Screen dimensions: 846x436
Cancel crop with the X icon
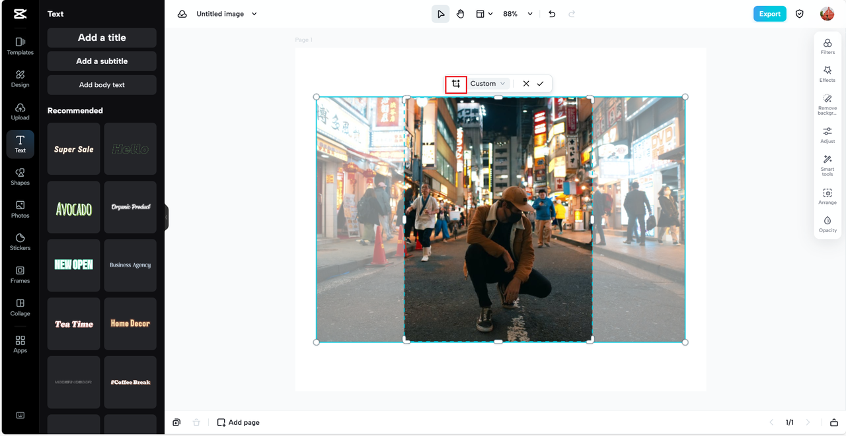coord(526,84)
